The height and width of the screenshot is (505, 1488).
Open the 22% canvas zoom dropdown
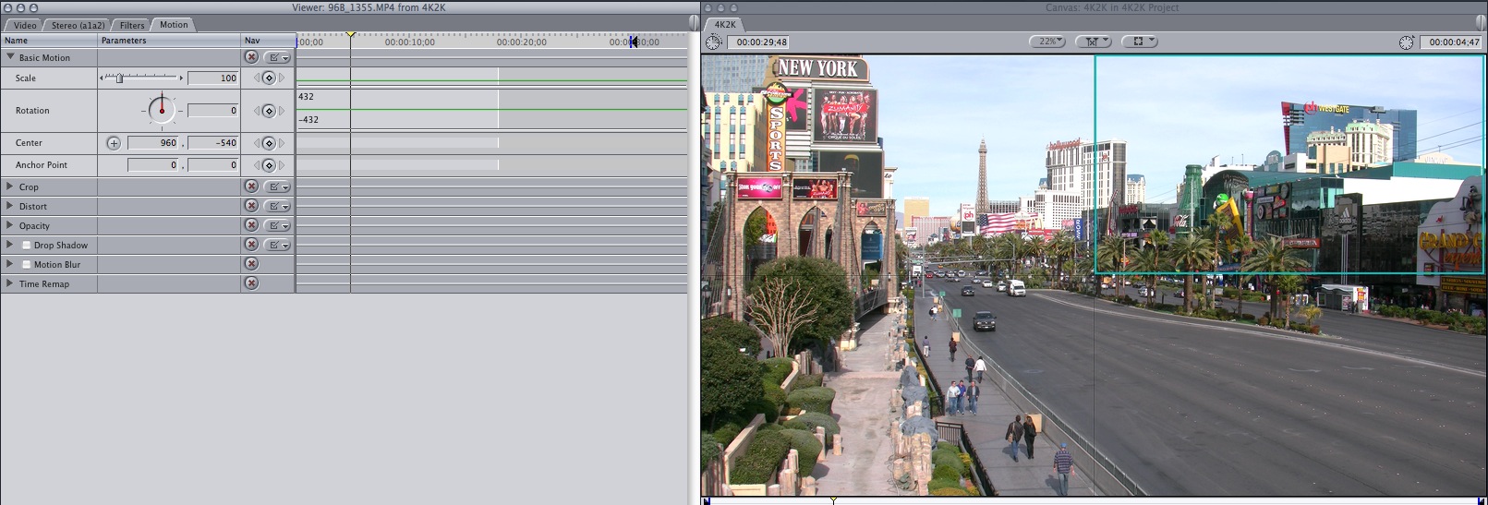[1046, 42]
